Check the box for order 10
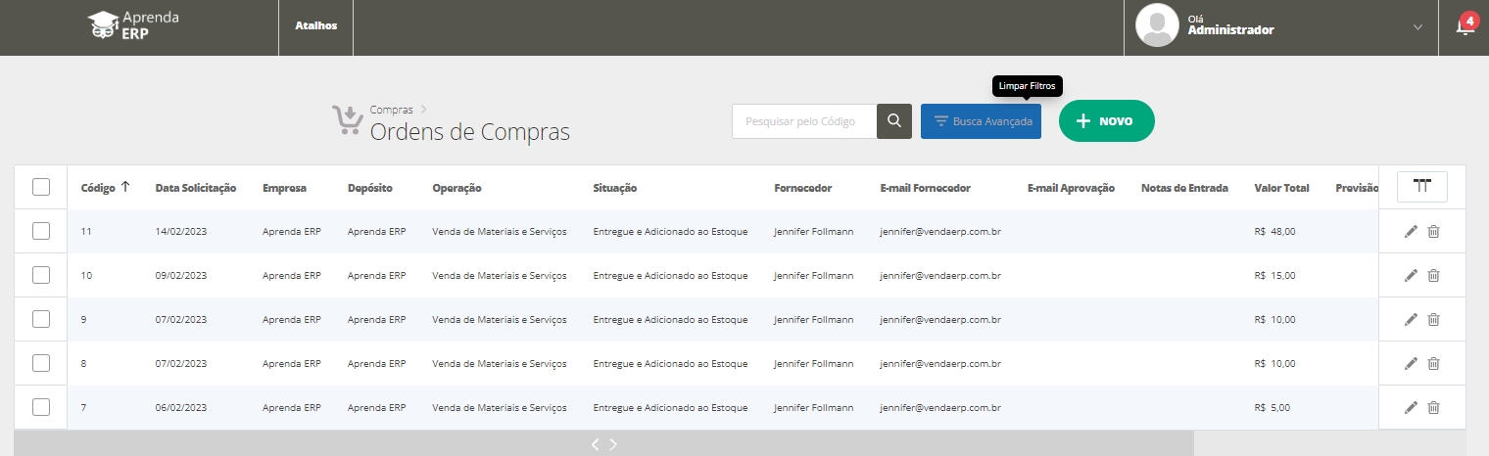The image size is (1489, 456). [x=41, y=275]
